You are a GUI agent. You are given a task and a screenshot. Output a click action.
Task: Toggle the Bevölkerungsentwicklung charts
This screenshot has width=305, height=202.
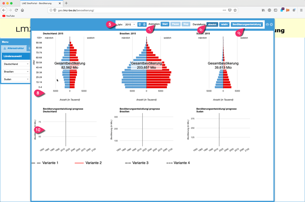click(247, 24)
